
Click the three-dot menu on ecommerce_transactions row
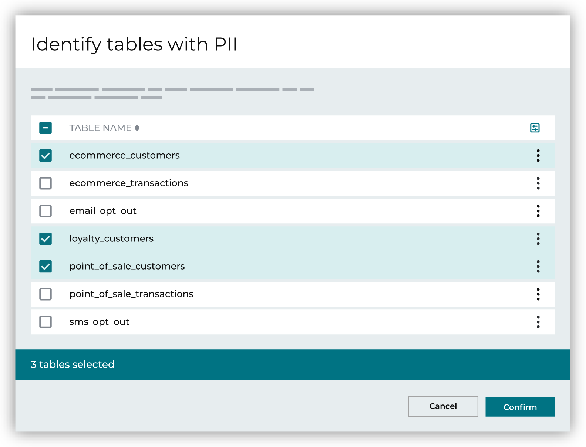coord(538,183)
